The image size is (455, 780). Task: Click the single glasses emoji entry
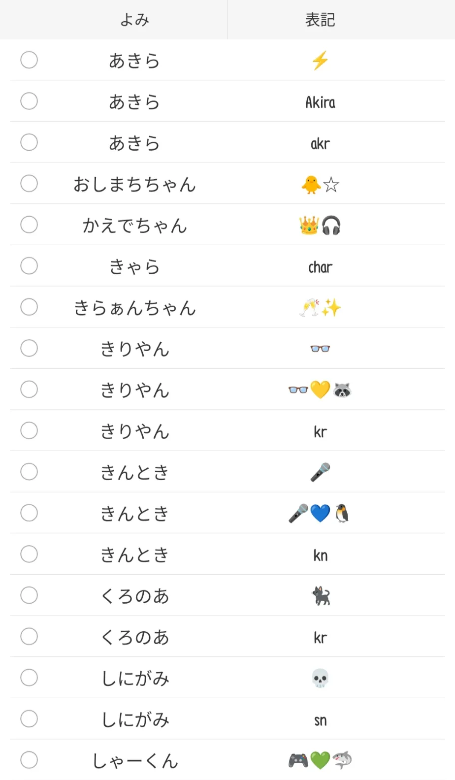coord(320,349)
